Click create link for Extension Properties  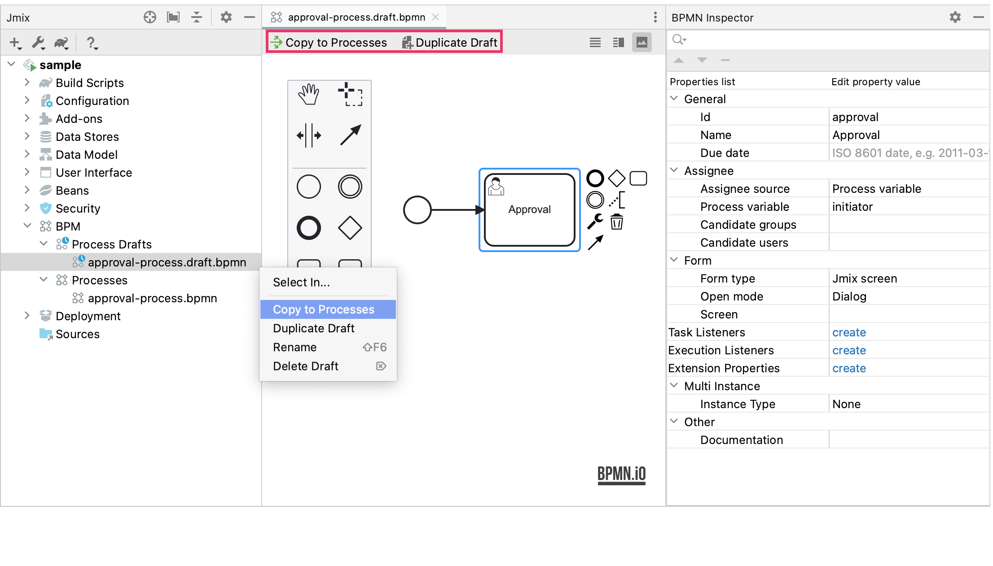(849, 368)
